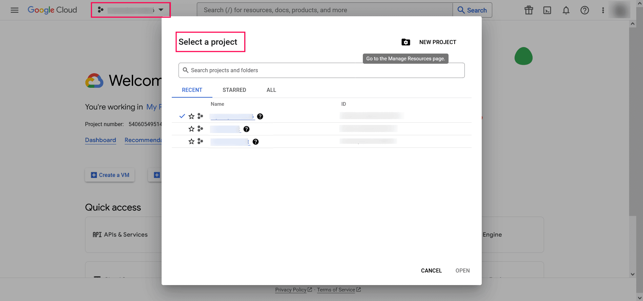The image size is (643, 301).
Task: Click the Project number label on welcome page
Action: (x=104, y=124)
